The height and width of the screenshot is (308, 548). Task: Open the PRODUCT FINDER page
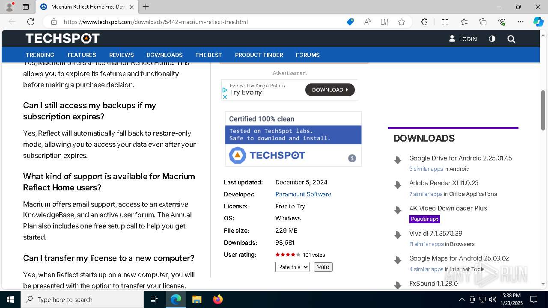click(x=259, y=55)
